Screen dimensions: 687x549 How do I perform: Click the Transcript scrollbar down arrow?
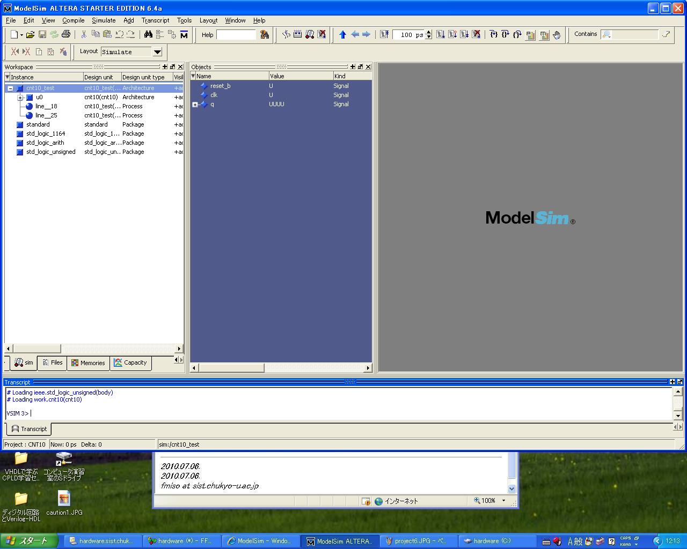[x=678, y=416]
